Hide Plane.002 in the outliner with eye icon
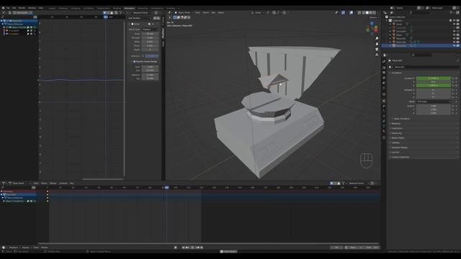The width and height of the screenshot is (461, 259). [455, 42]
